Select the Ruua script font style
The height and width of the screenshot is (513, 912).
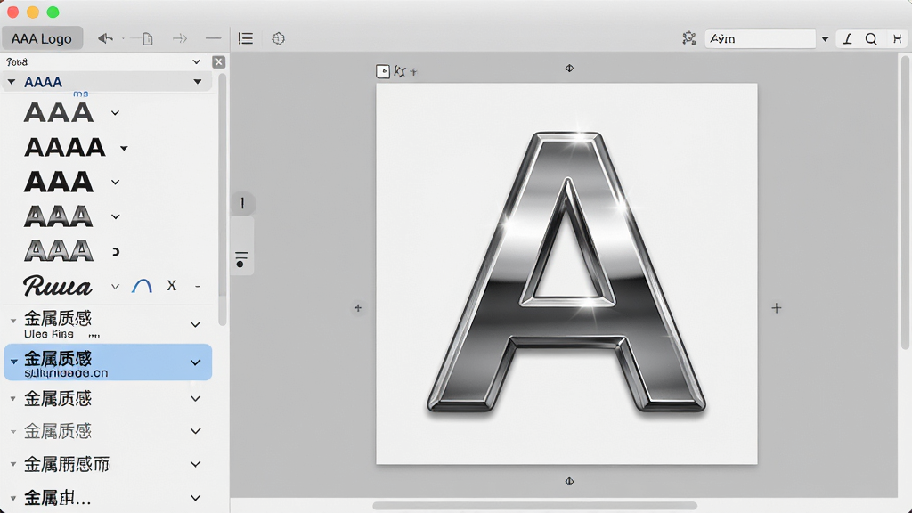[57, 286]
